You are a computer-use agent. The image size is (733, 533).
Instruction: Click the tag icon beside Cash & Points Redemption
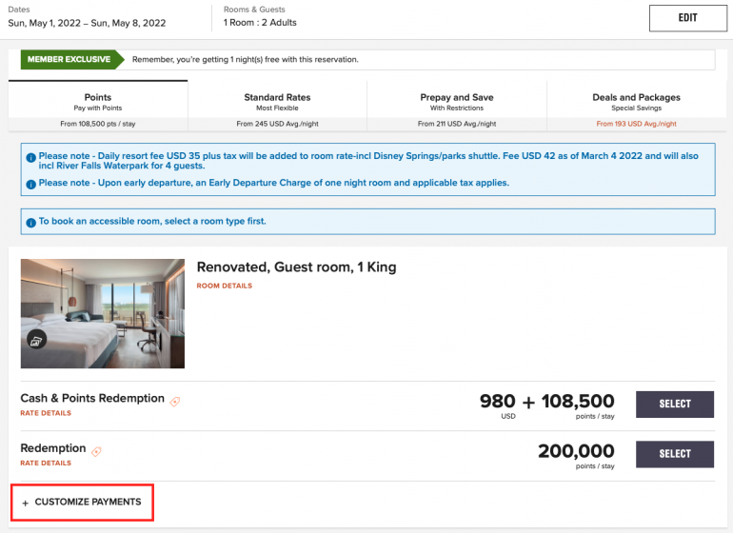click(x=175, y=402)
